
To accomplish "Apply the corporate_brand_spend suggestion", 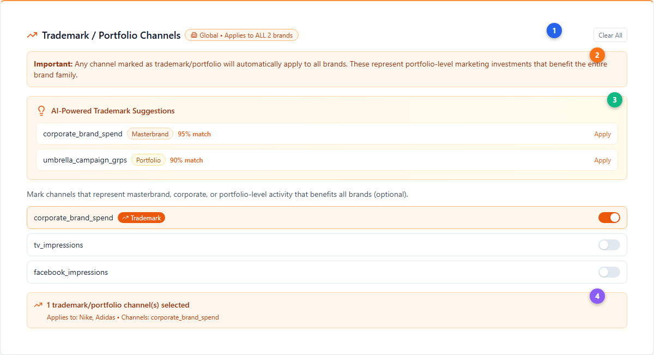I will [602, 134].
